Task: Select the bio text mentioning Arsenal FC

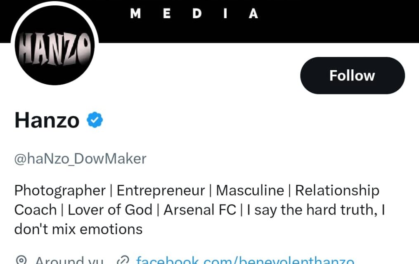Action: coord(199,210)
